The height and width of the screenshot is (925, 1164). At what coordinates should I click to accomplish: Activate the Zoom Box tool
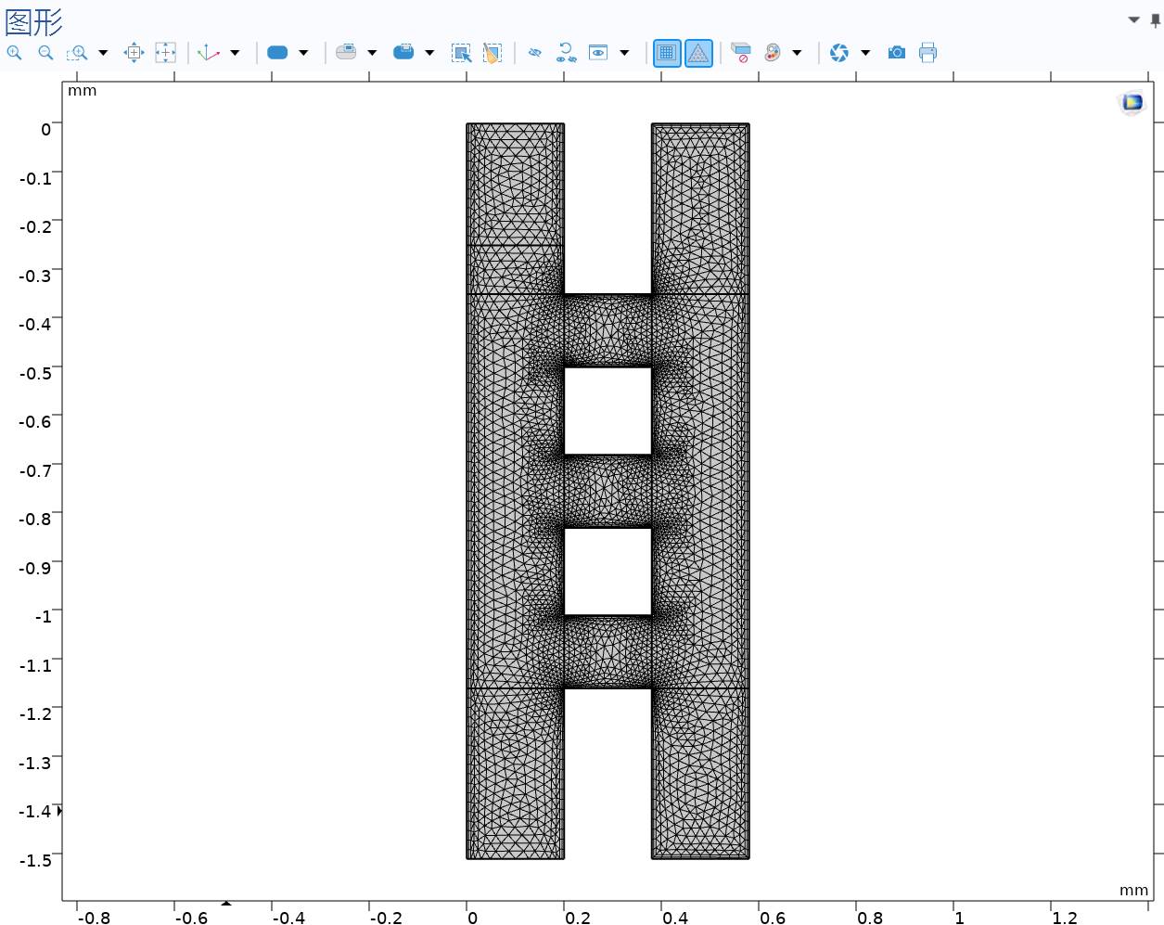(77, 53)
